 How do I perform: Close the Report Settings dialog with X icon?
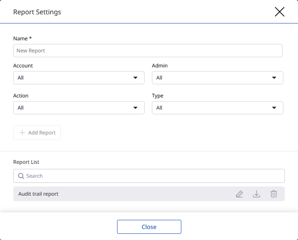point(280,12)
